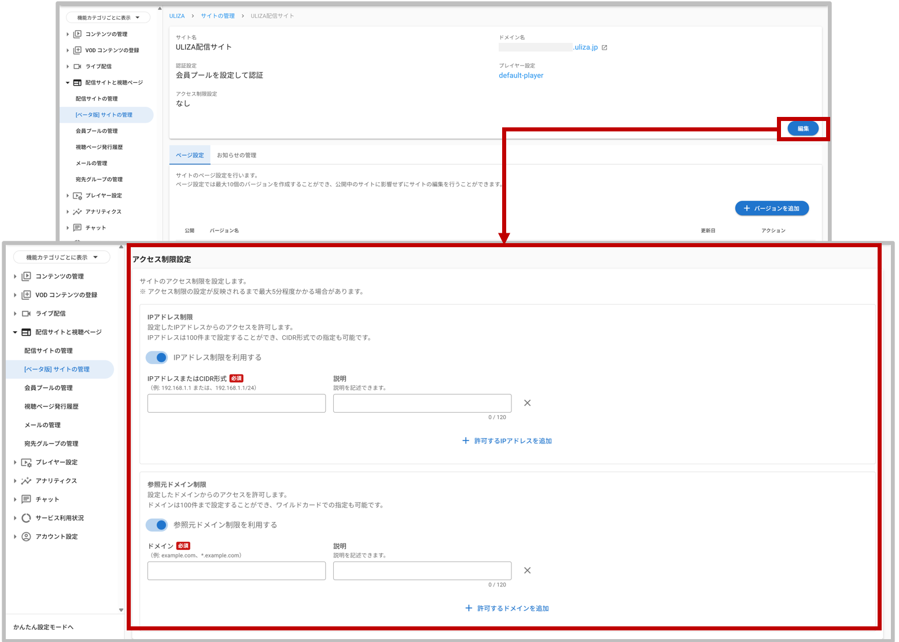This screenshot has height=642, width=899.
Task: Click 許可するIPアドレスを追加 link
Action: pyautogui.click(x=507, y=441)
